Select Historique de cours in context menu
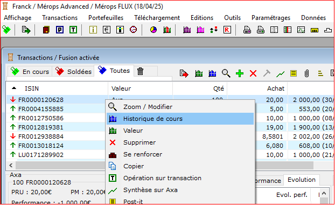This screenshot has height=205, width=335. click(180, 119)
